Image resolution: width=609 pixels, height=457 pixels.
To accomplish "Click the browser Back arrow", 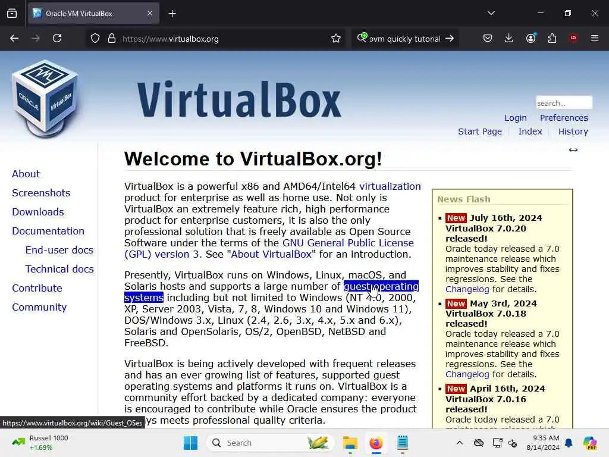I will pos(14,38).
